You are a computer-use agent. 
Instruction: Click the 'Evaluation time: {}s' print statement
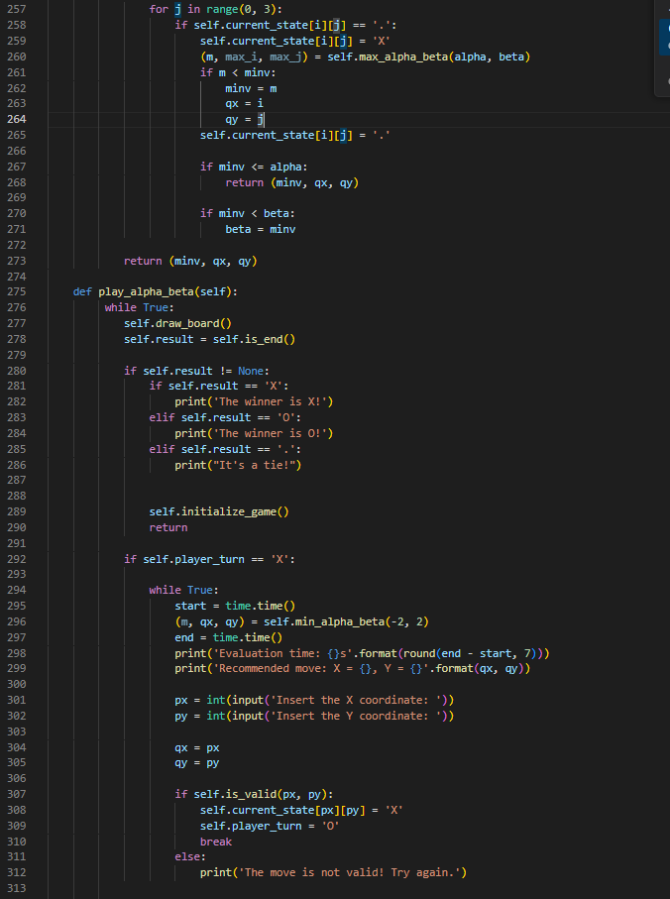point(362,653)
